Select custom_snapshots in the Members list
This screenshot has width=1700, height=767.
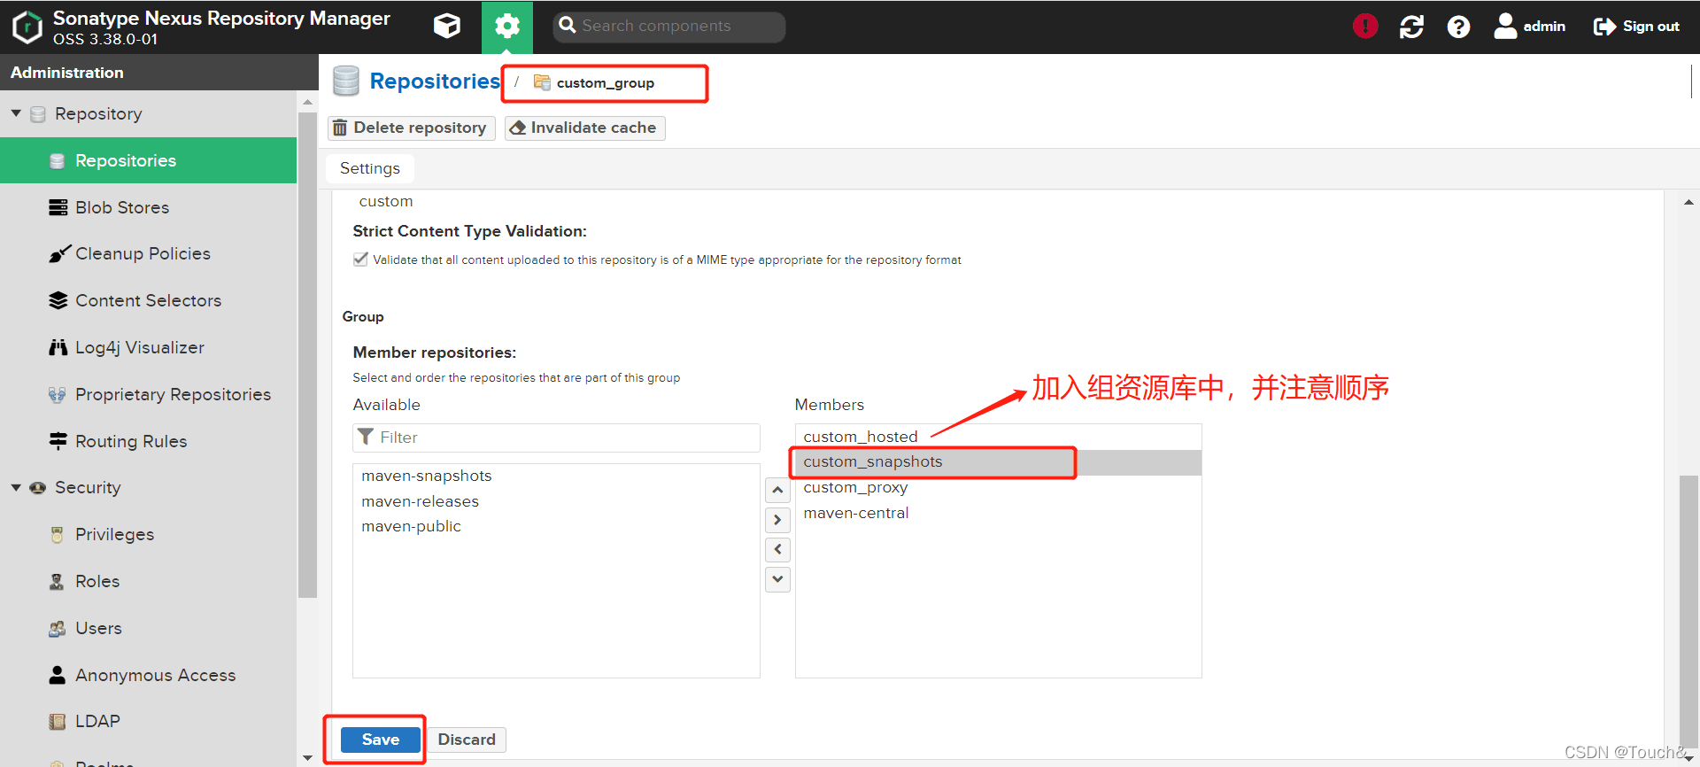[998, 461]
